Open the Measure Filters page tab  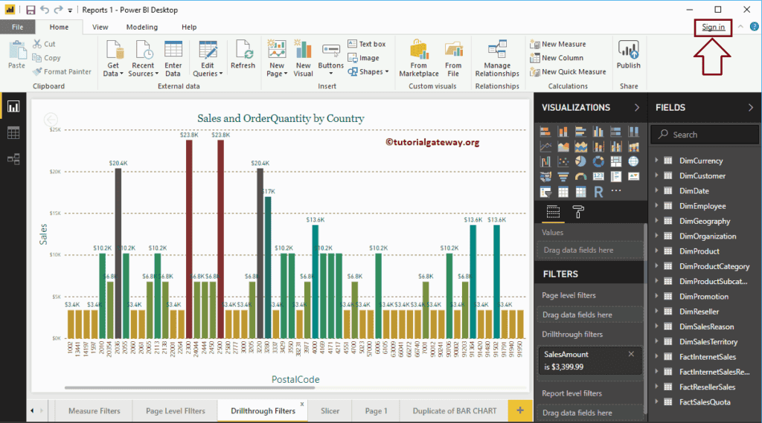(95, 411)
